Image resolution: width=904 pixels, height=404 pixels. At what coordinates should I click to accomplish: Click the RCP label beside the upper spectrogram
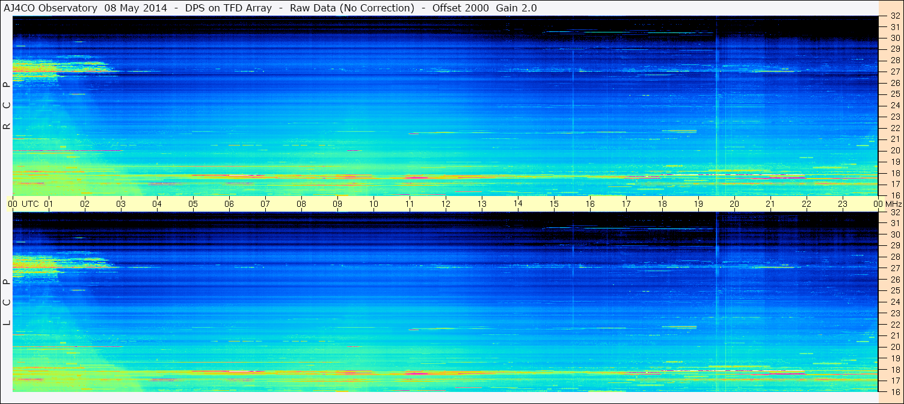(x=7, y=105)
